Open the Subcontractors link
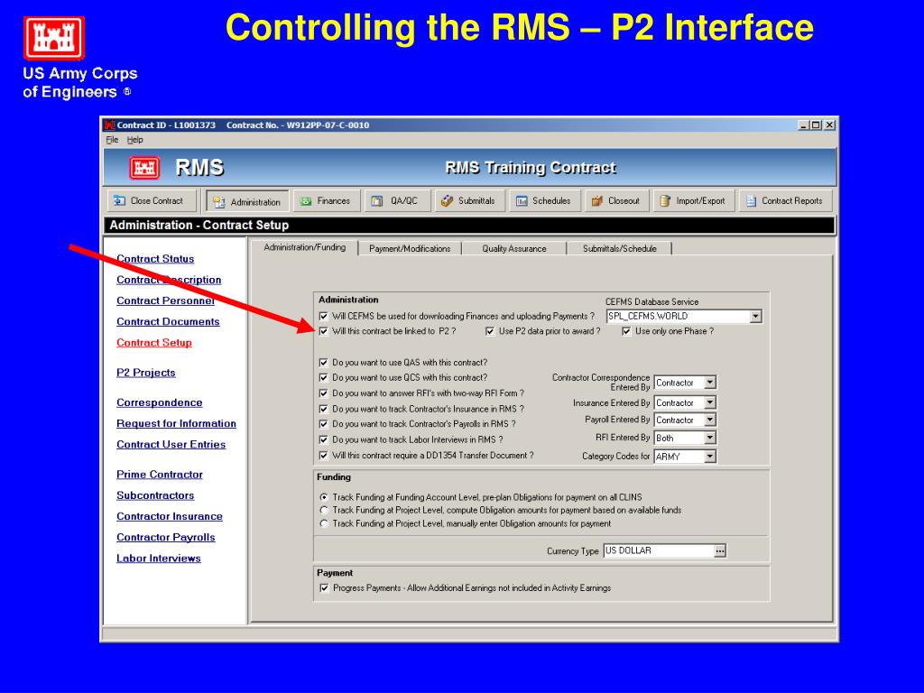924x693 pixels. [x=155, y=495]
